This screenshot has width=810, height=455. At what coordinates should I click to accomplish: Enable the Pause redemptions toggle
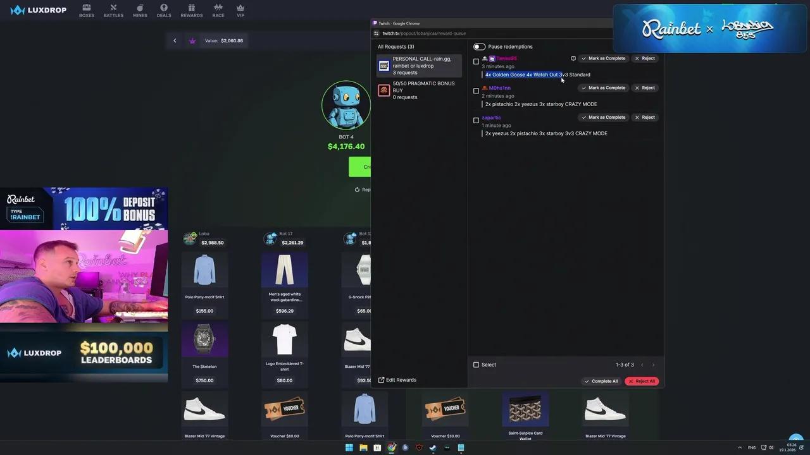(x=479, y=46)
